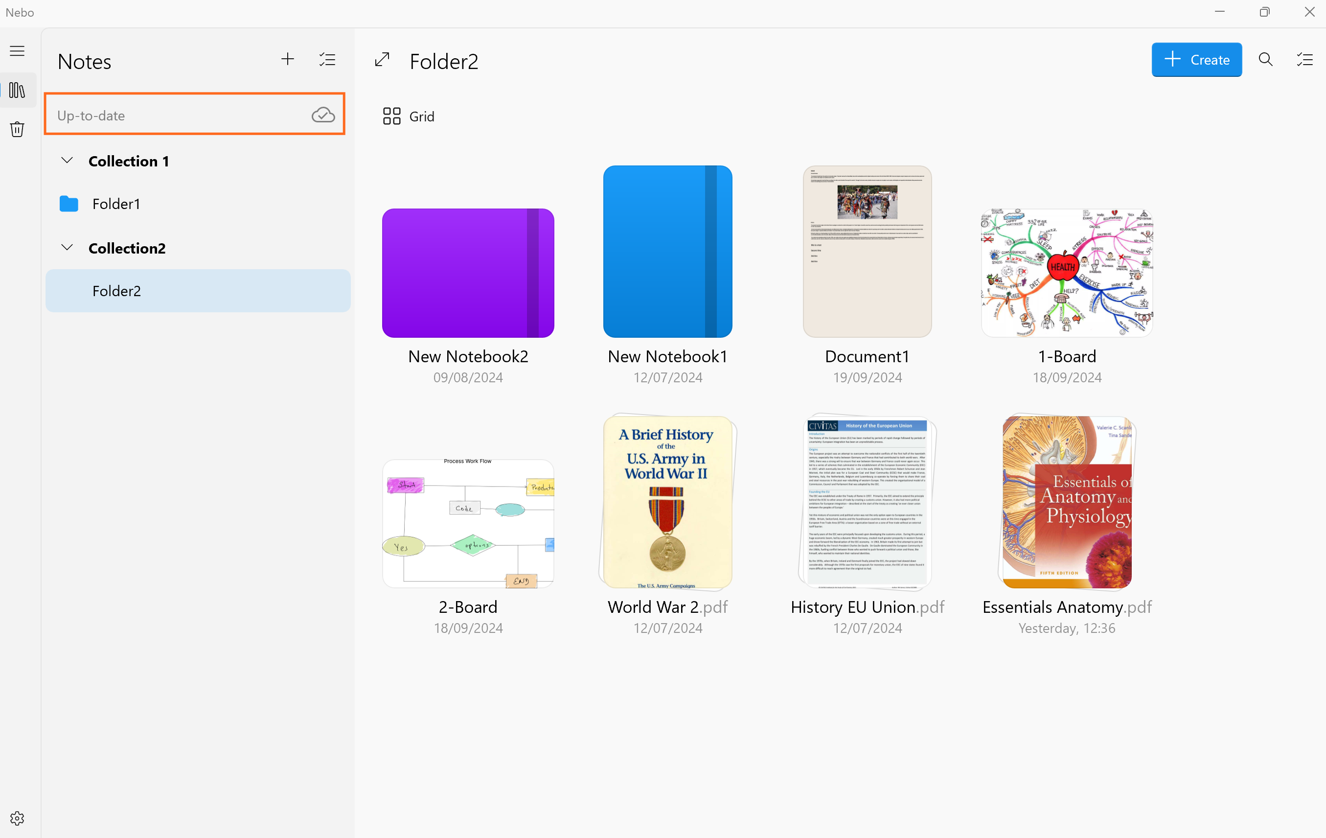
Task: Open the World War 2 PDF
Action: coord(667,501)
